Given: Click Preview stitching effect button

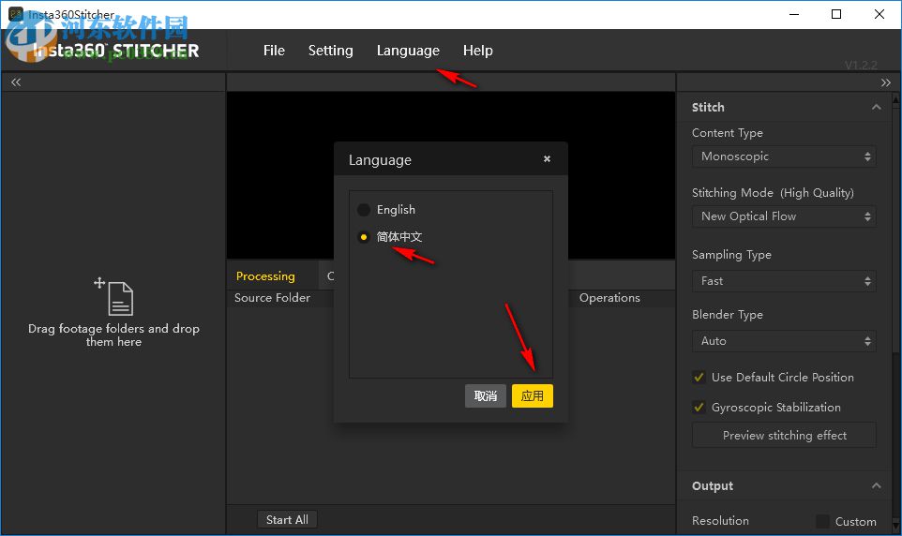Looking at the screenshot, I should 784,436.
